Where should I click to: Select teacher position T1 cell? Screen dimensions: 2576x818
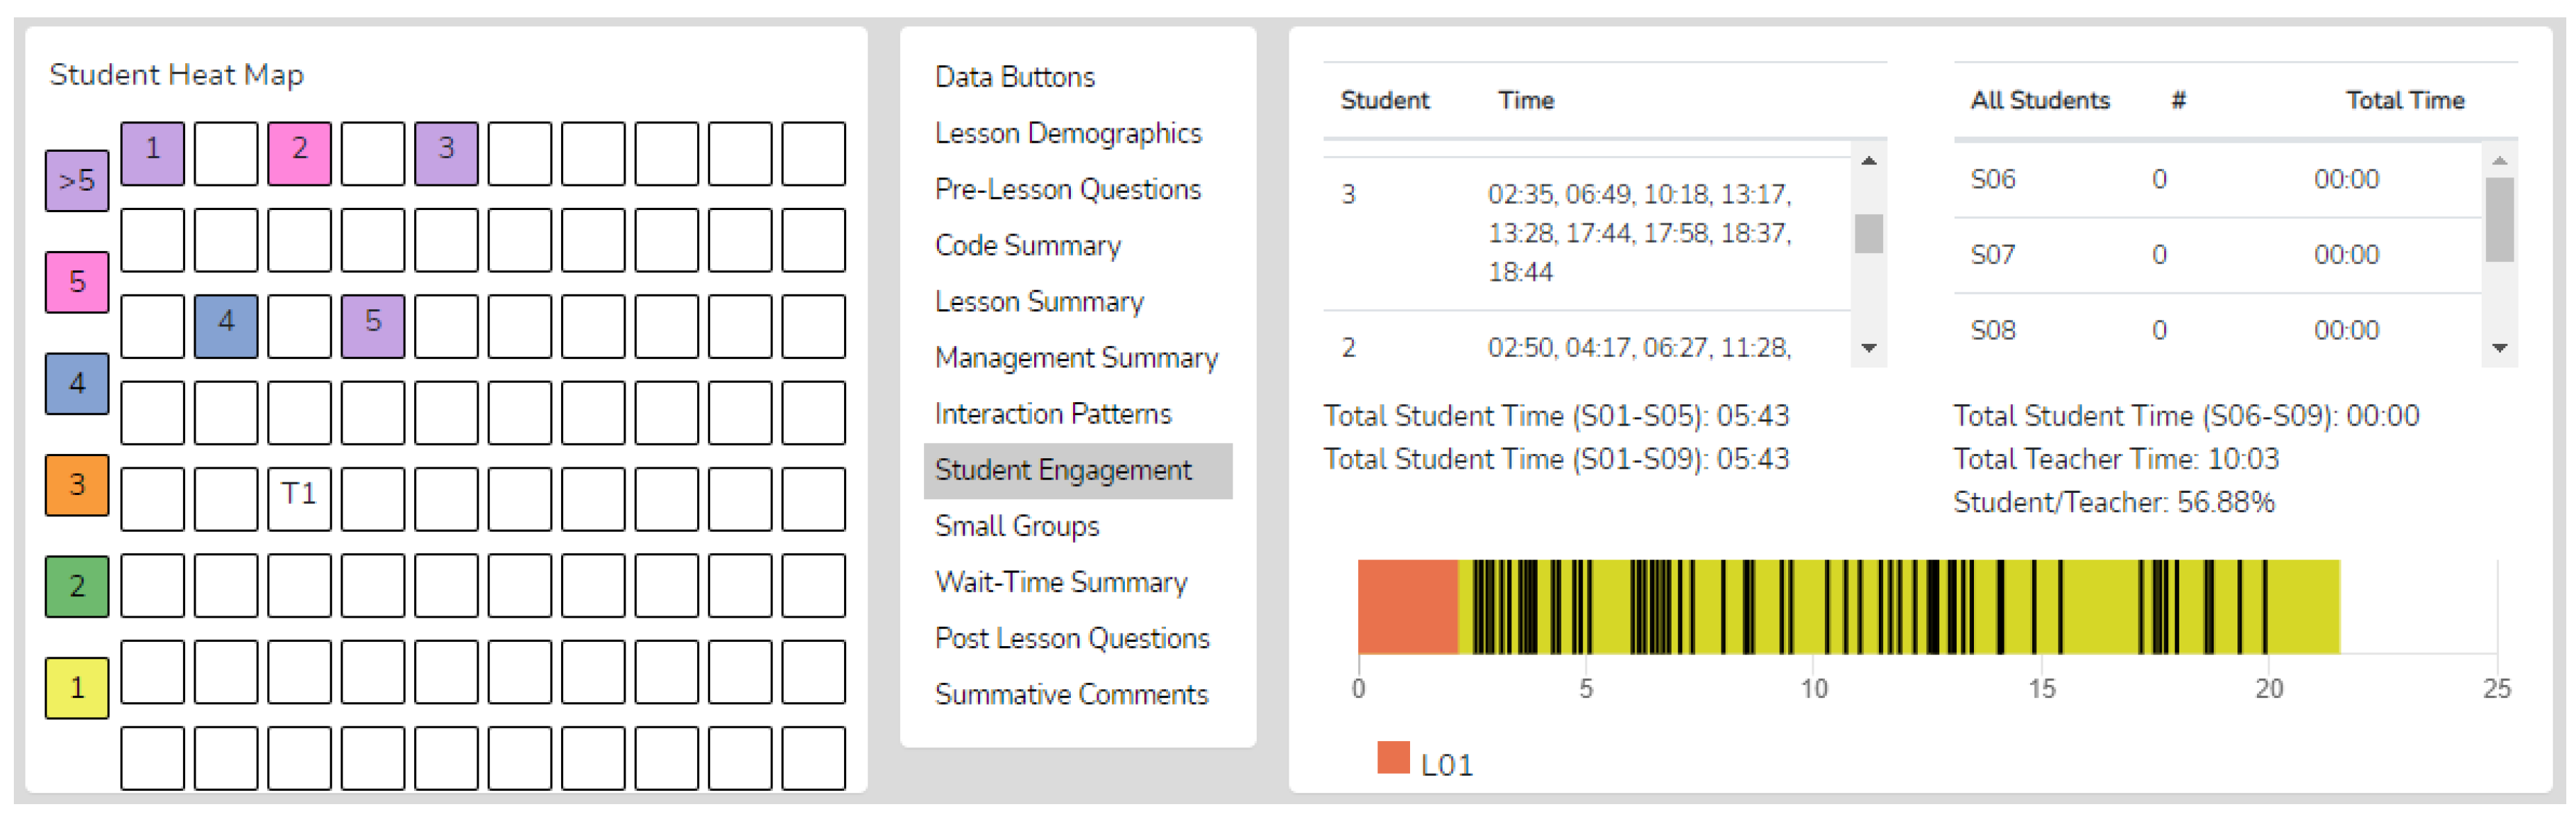(299, 498)
